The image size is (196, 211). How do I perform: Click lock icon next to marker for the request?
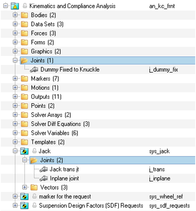[35, 196]
